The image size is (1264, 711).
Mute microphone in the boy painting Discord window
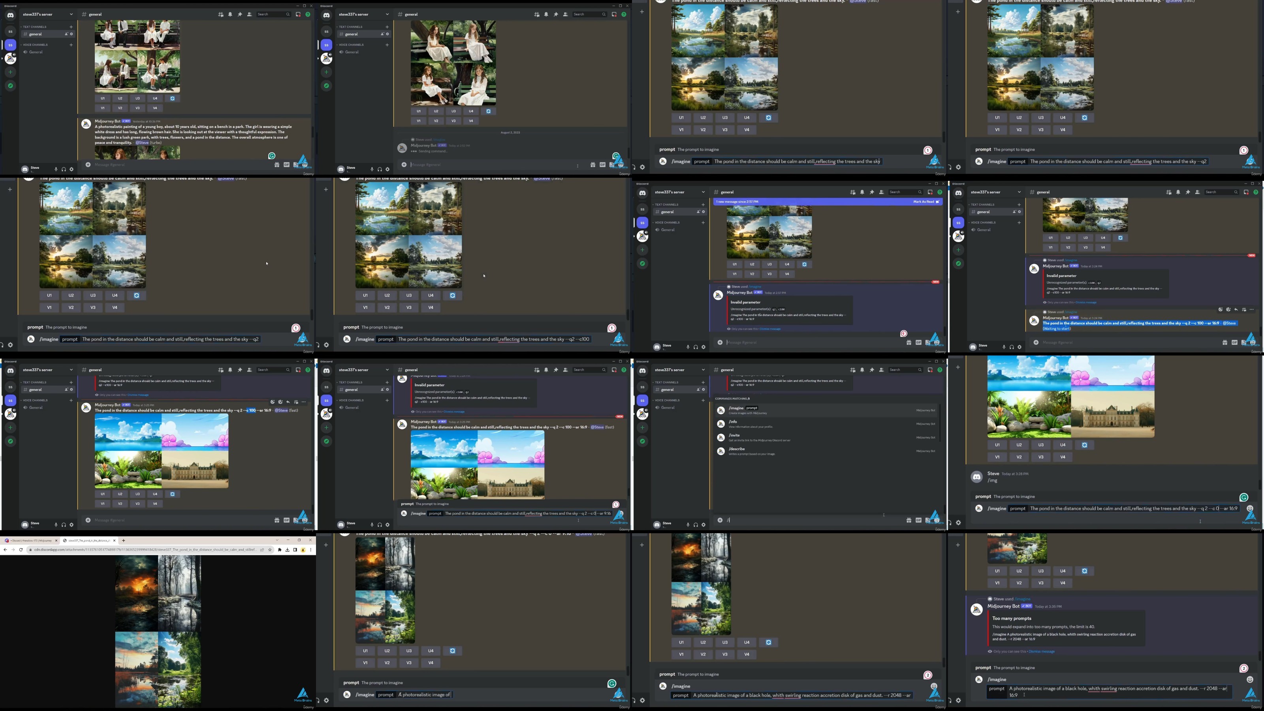point(56,169)
